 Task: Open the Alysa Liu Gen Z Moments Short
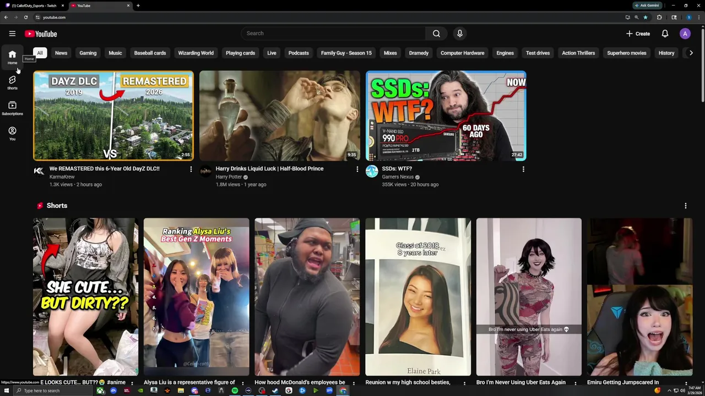point(197,297)
